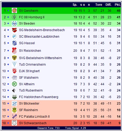Screen dimensions: 122x131
Task: Click the DJK St Ingbert team name
Action: (x=29, y=71)
